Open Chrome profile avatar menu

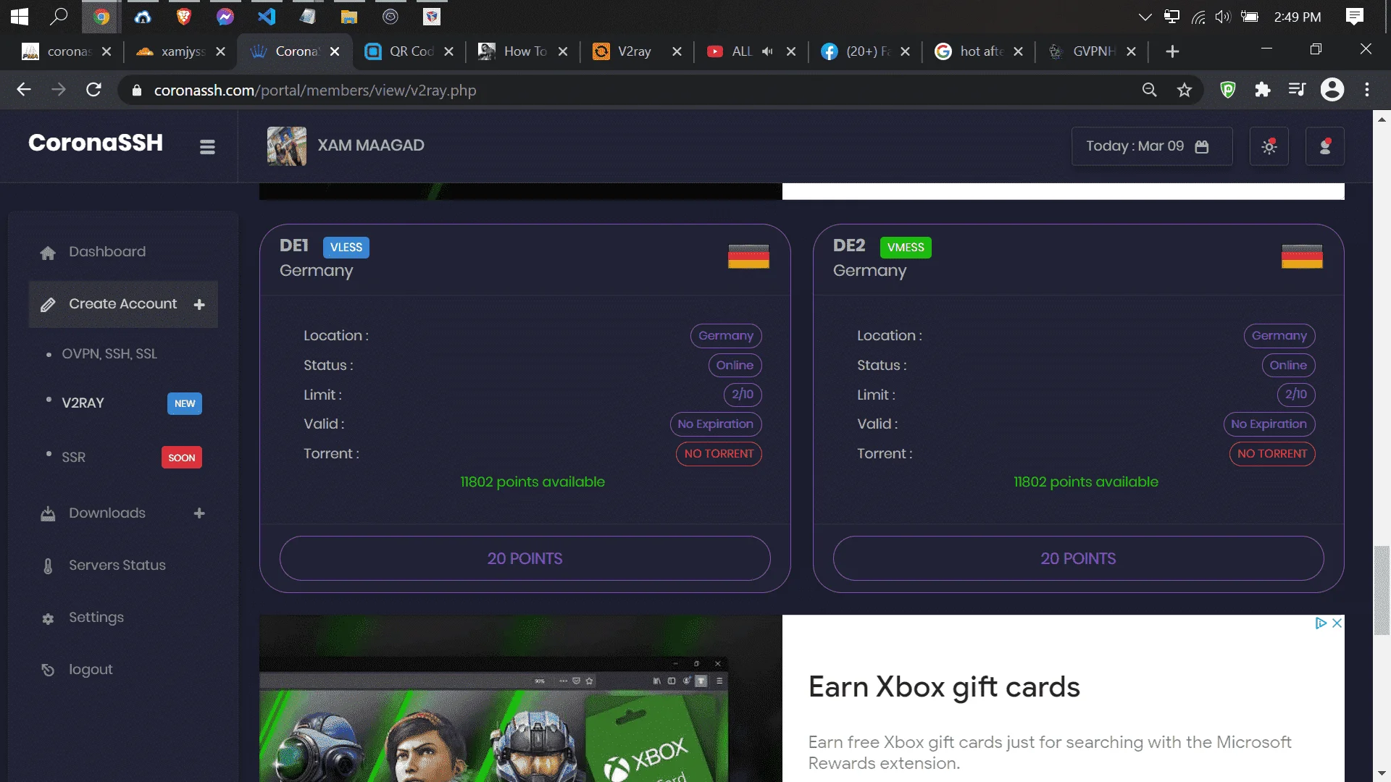tap(1332, 90)
